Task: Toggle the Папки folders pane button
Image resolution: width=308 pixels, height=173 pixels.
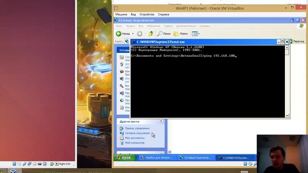Action: click(x=181, y=34)
